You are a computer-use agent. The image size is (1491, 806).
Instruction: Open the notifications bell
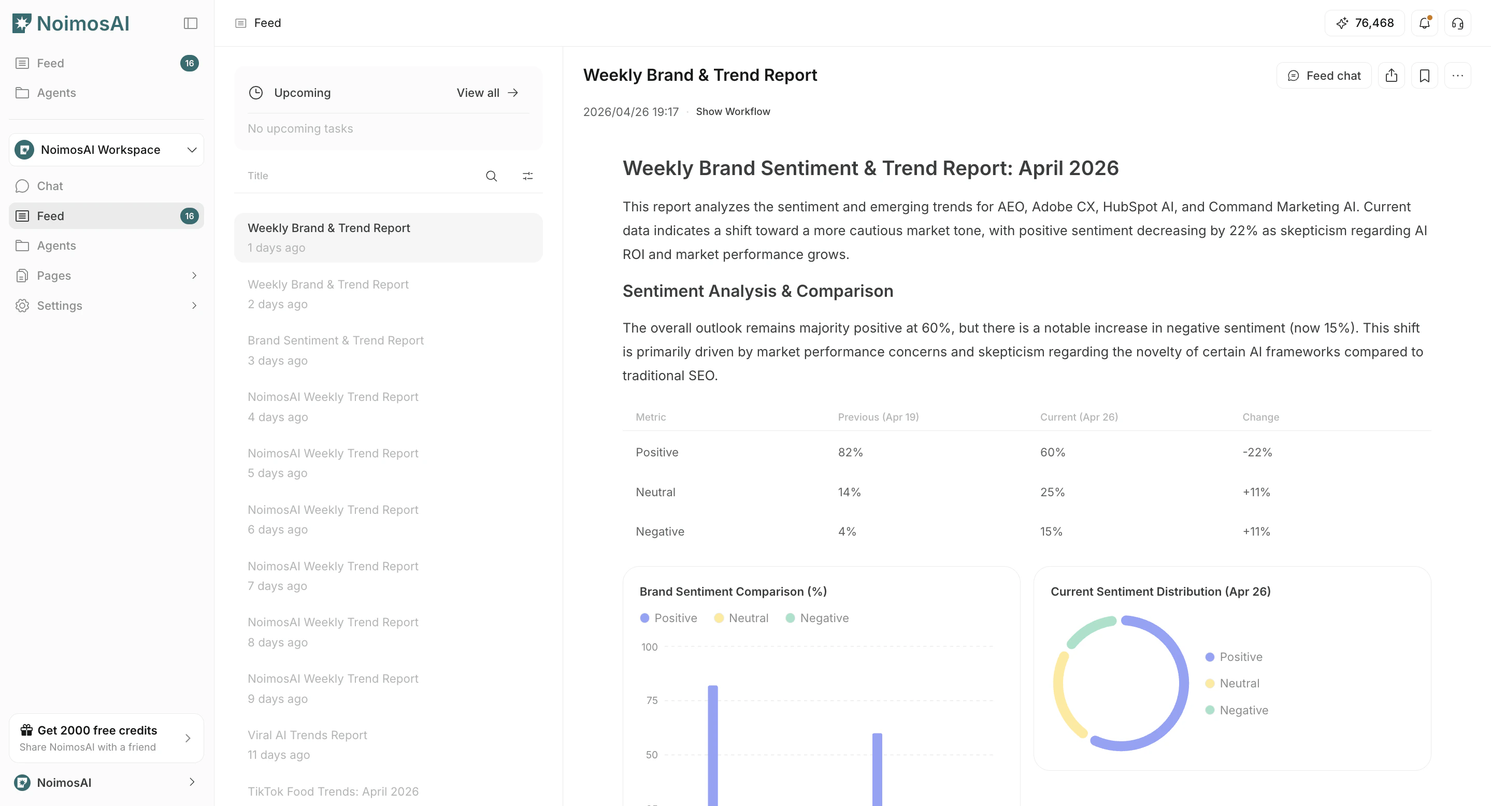coord(1425,23)
